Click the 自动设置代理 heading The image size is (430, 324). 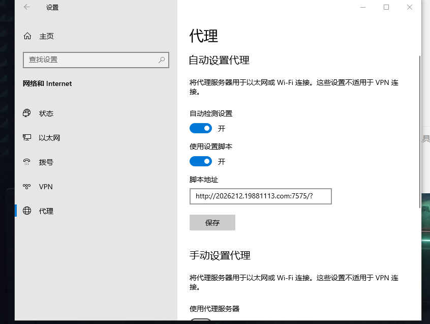click(219, 60)
